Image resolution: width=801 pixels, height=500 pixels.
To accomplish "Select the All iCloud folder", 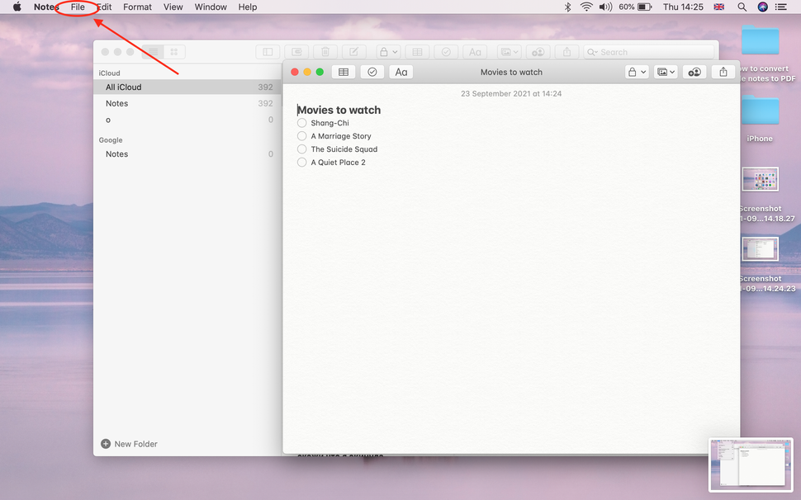I will (187, 87).
